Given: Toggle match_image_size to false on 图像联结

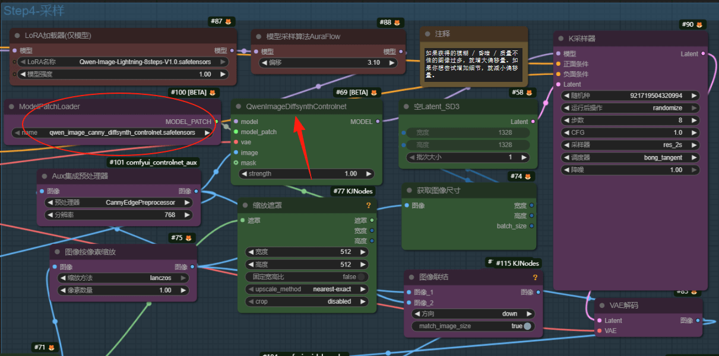Looking at the screenshot, I should pos(528,326).
